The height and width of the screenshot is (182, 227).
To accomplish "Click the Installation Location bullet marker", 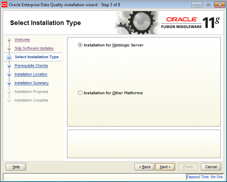I will pos(9,75).
